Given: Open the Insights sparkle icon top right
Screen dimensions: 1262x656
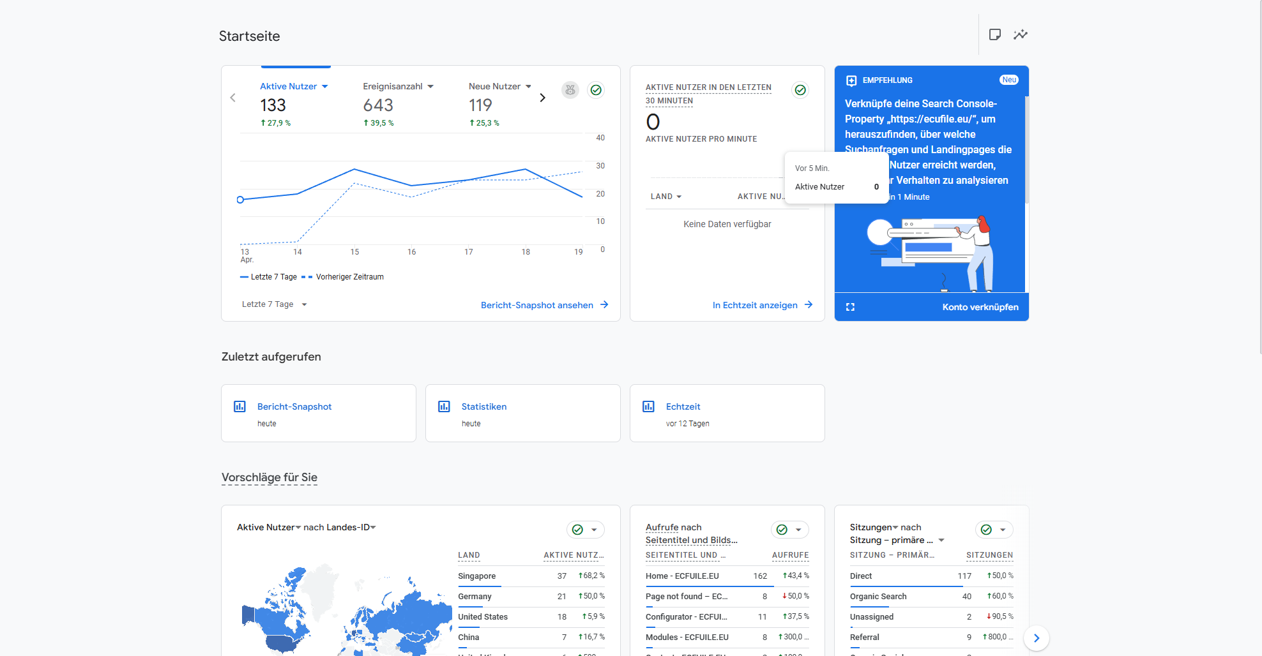Looking at the screenshot, I should (x=1020, y=35).
